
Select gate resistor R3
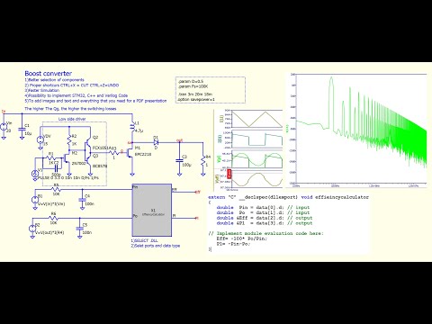[114, 153]
